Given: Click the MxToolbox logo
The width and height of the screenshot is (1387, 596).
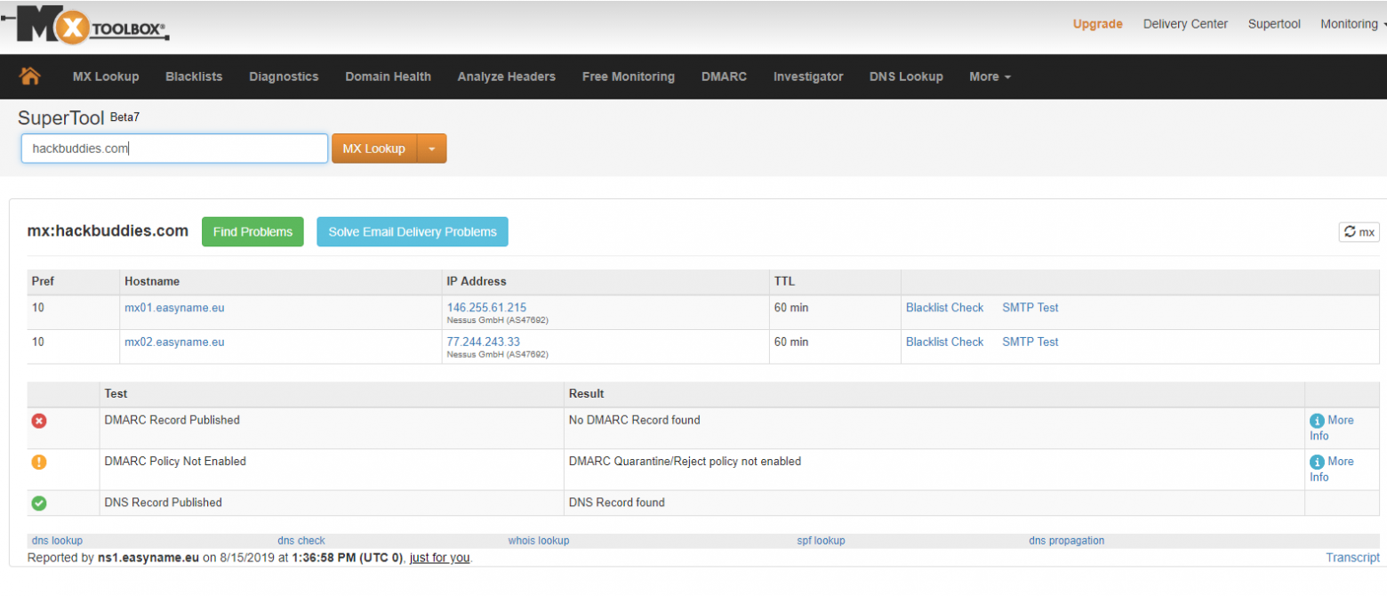Looking at the screenshot, I should tap(85, 25).
